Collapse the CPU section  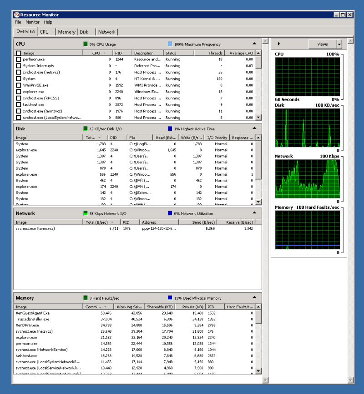(254, 43)
